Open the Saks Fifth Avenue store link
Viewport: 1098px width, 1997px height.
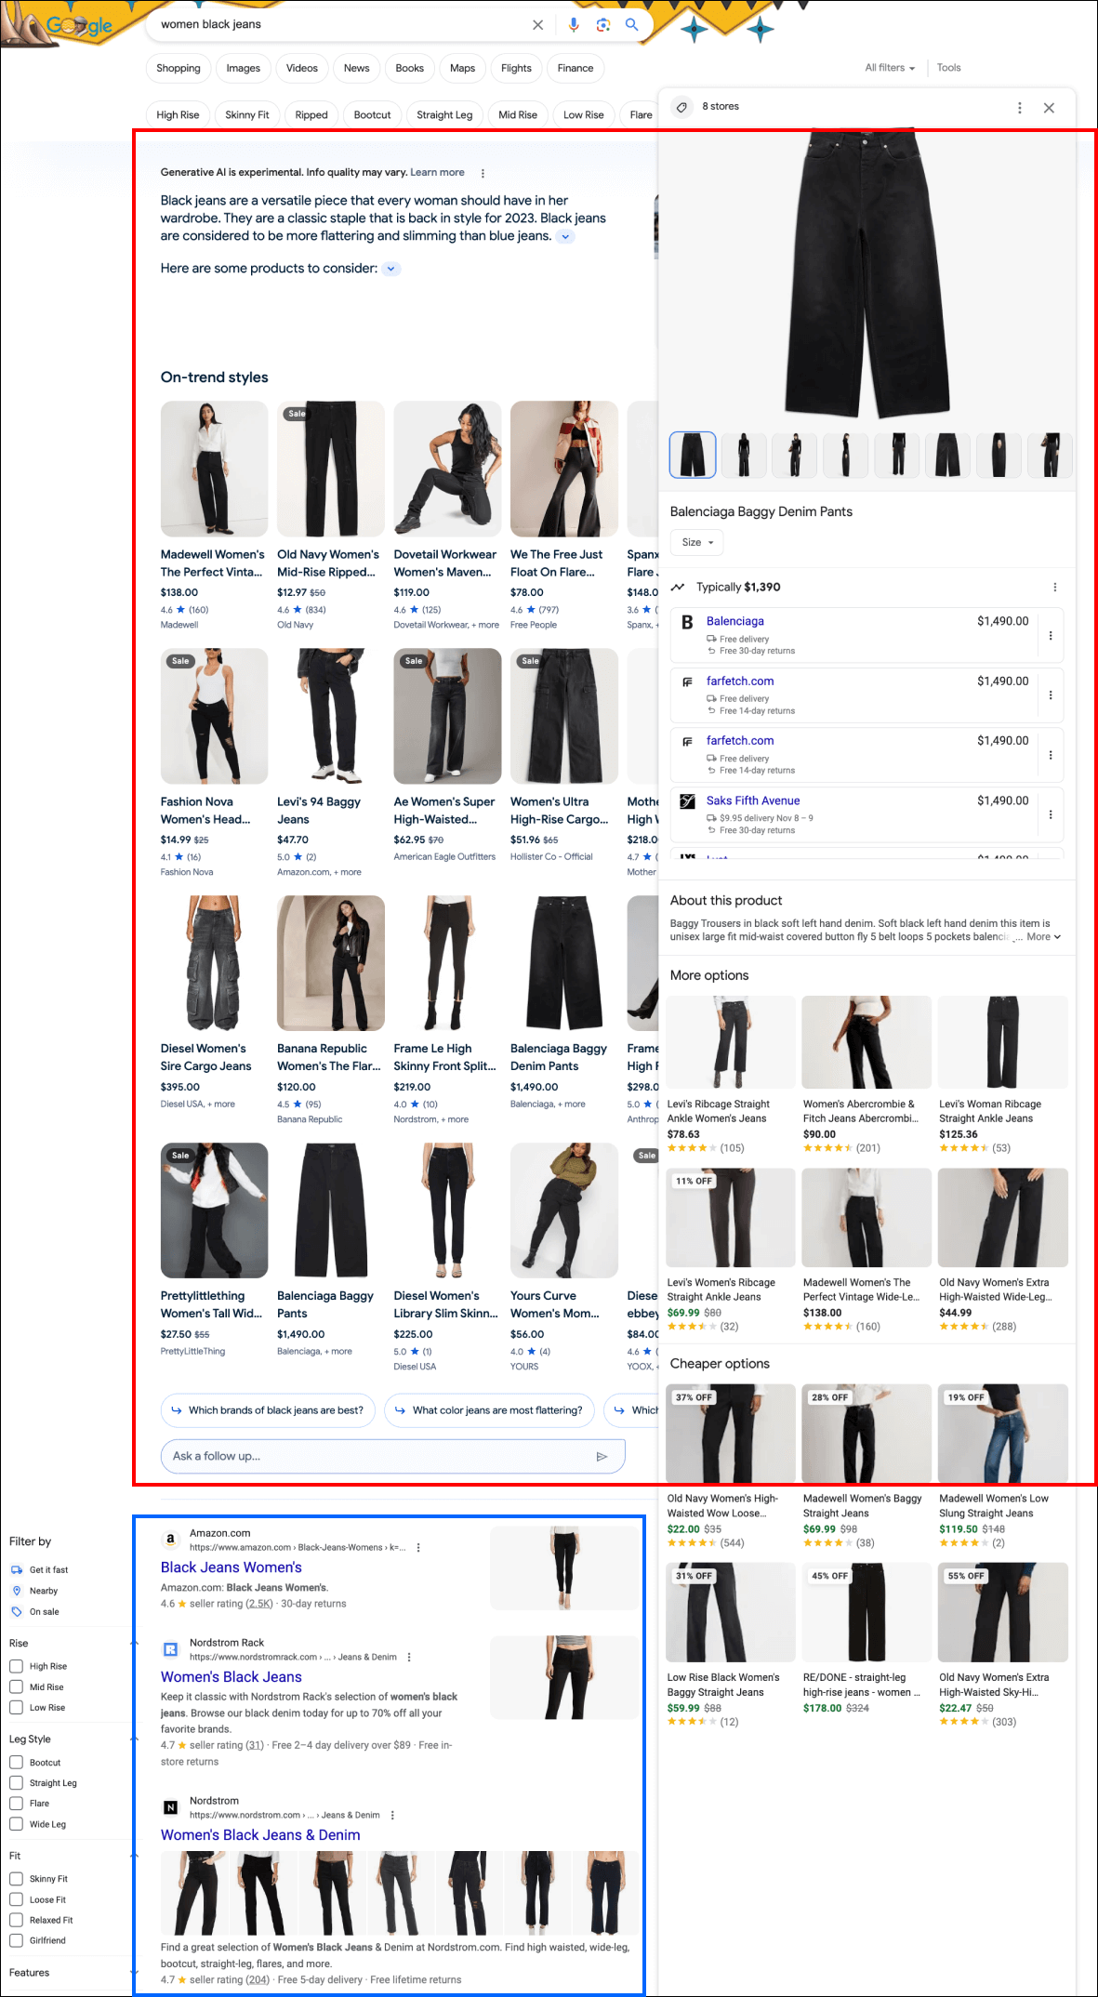coord(753,801)
